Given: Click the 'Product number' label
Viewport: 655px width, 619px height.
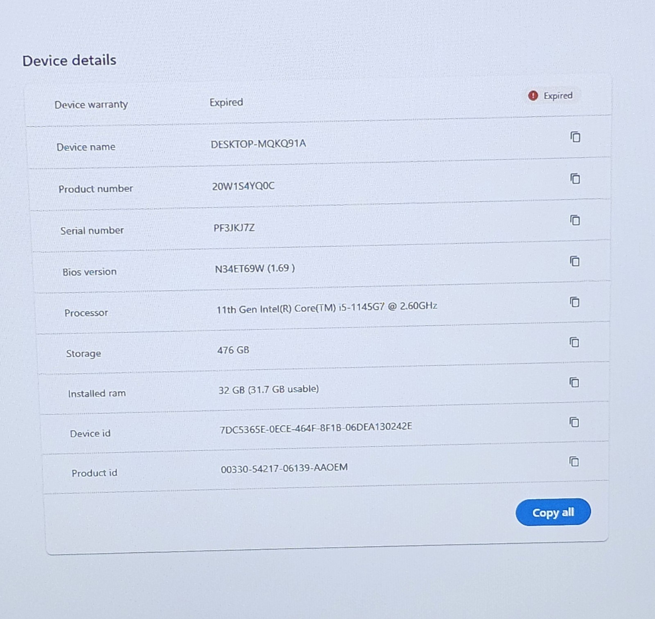Looking at the screenshot, I should pos(95,189).
